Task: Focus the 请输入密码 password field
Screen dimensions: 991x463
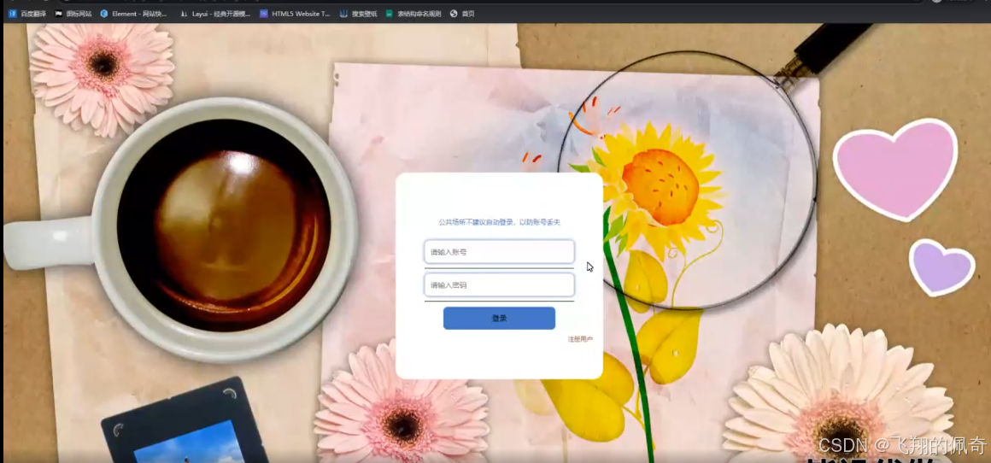Action: (x=499, y=284)
